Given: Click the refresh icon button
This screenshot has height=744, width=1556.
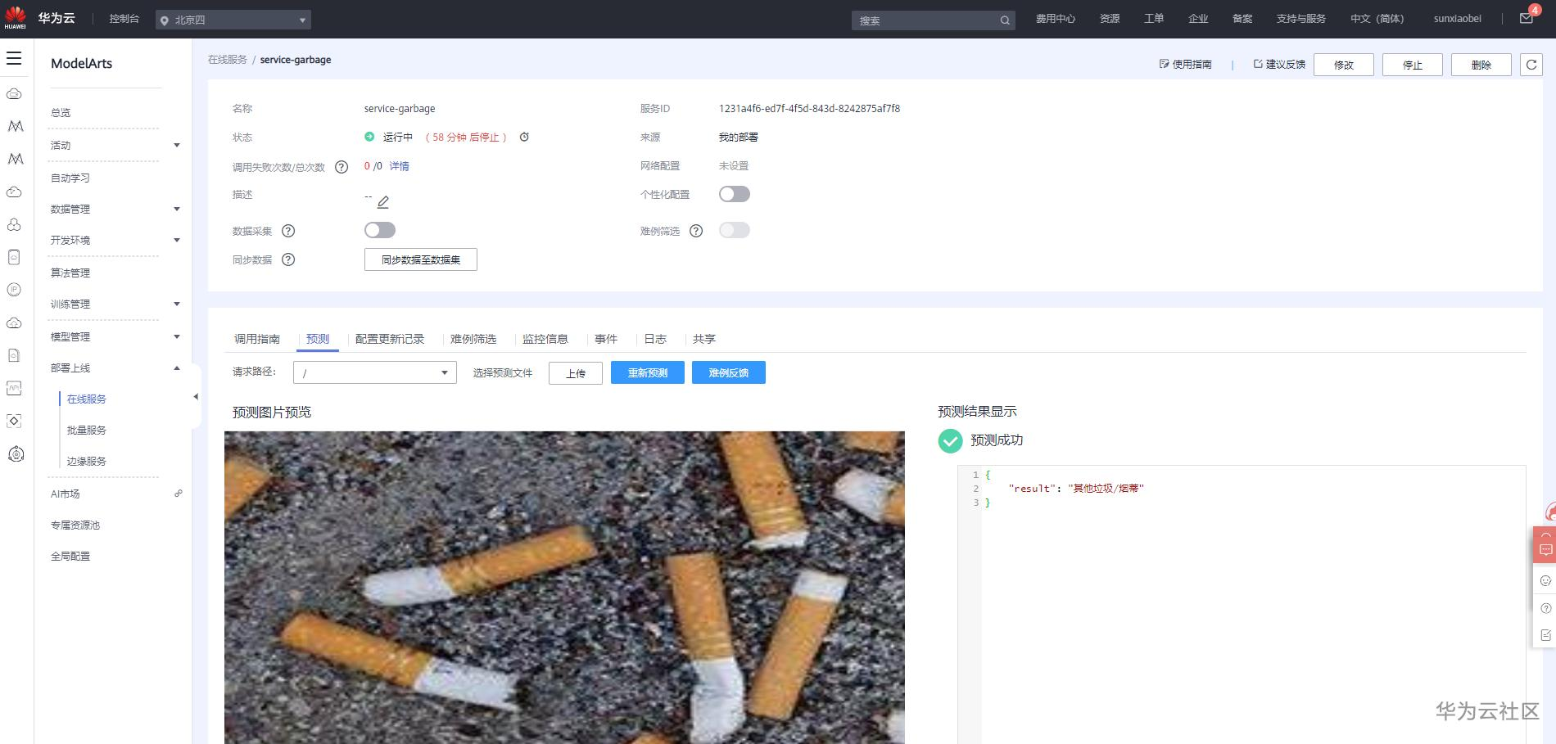Looking at the screenshot, I should pos(1531,65).
